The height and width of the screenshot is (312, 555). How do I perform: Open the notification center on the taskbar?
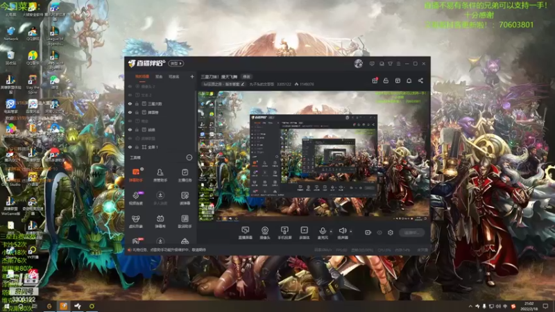tap(545, 306)
